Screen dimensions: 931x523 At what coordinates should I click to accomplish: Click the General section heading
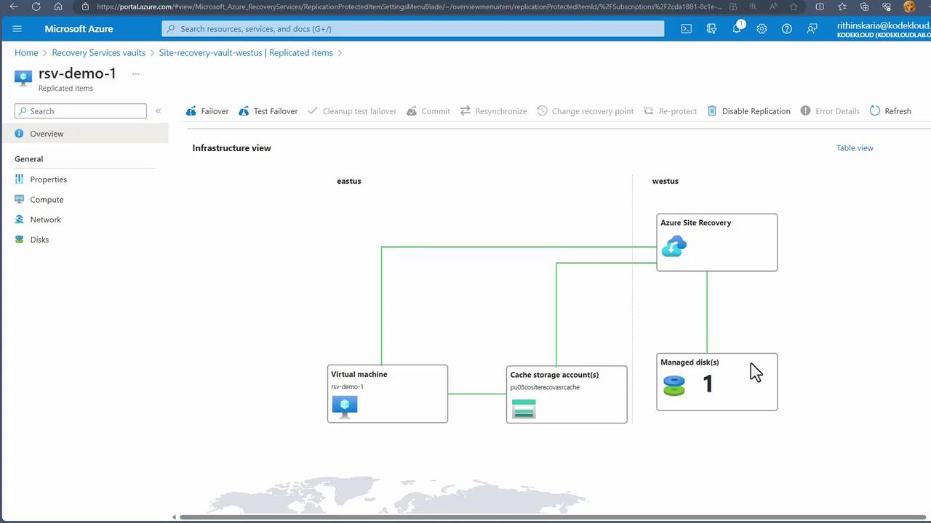click(29, 159)
